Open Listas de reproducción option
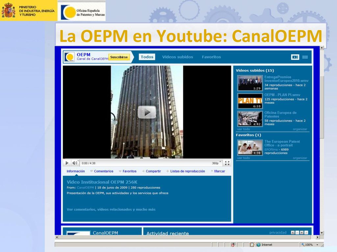Screen dimensions: 337x252 tap(188, 171)
